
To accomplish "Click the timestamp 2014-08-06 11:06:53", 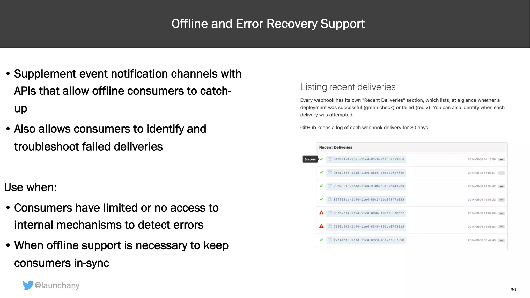I will (x=482, y=227).
